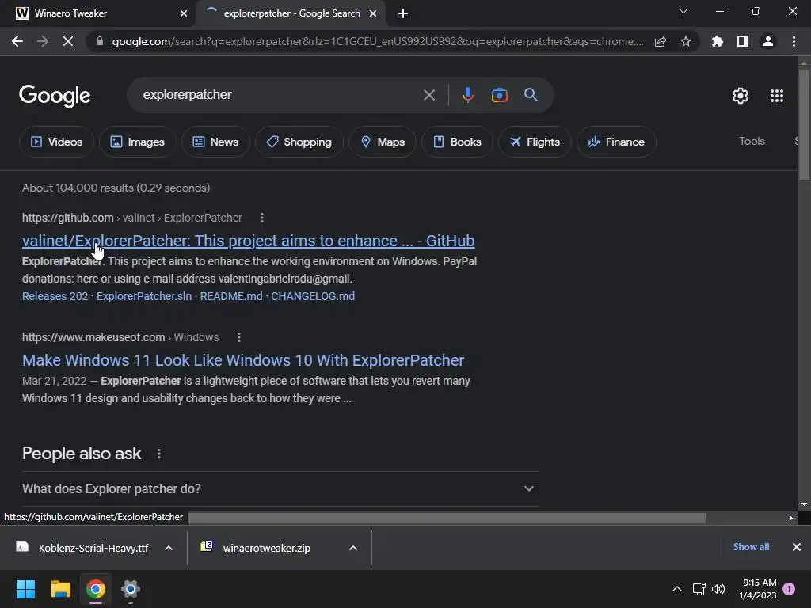811x608 pixels.
Task: Open the Windows Start menu
Action: pyautogui.click(x=25, y=589)
